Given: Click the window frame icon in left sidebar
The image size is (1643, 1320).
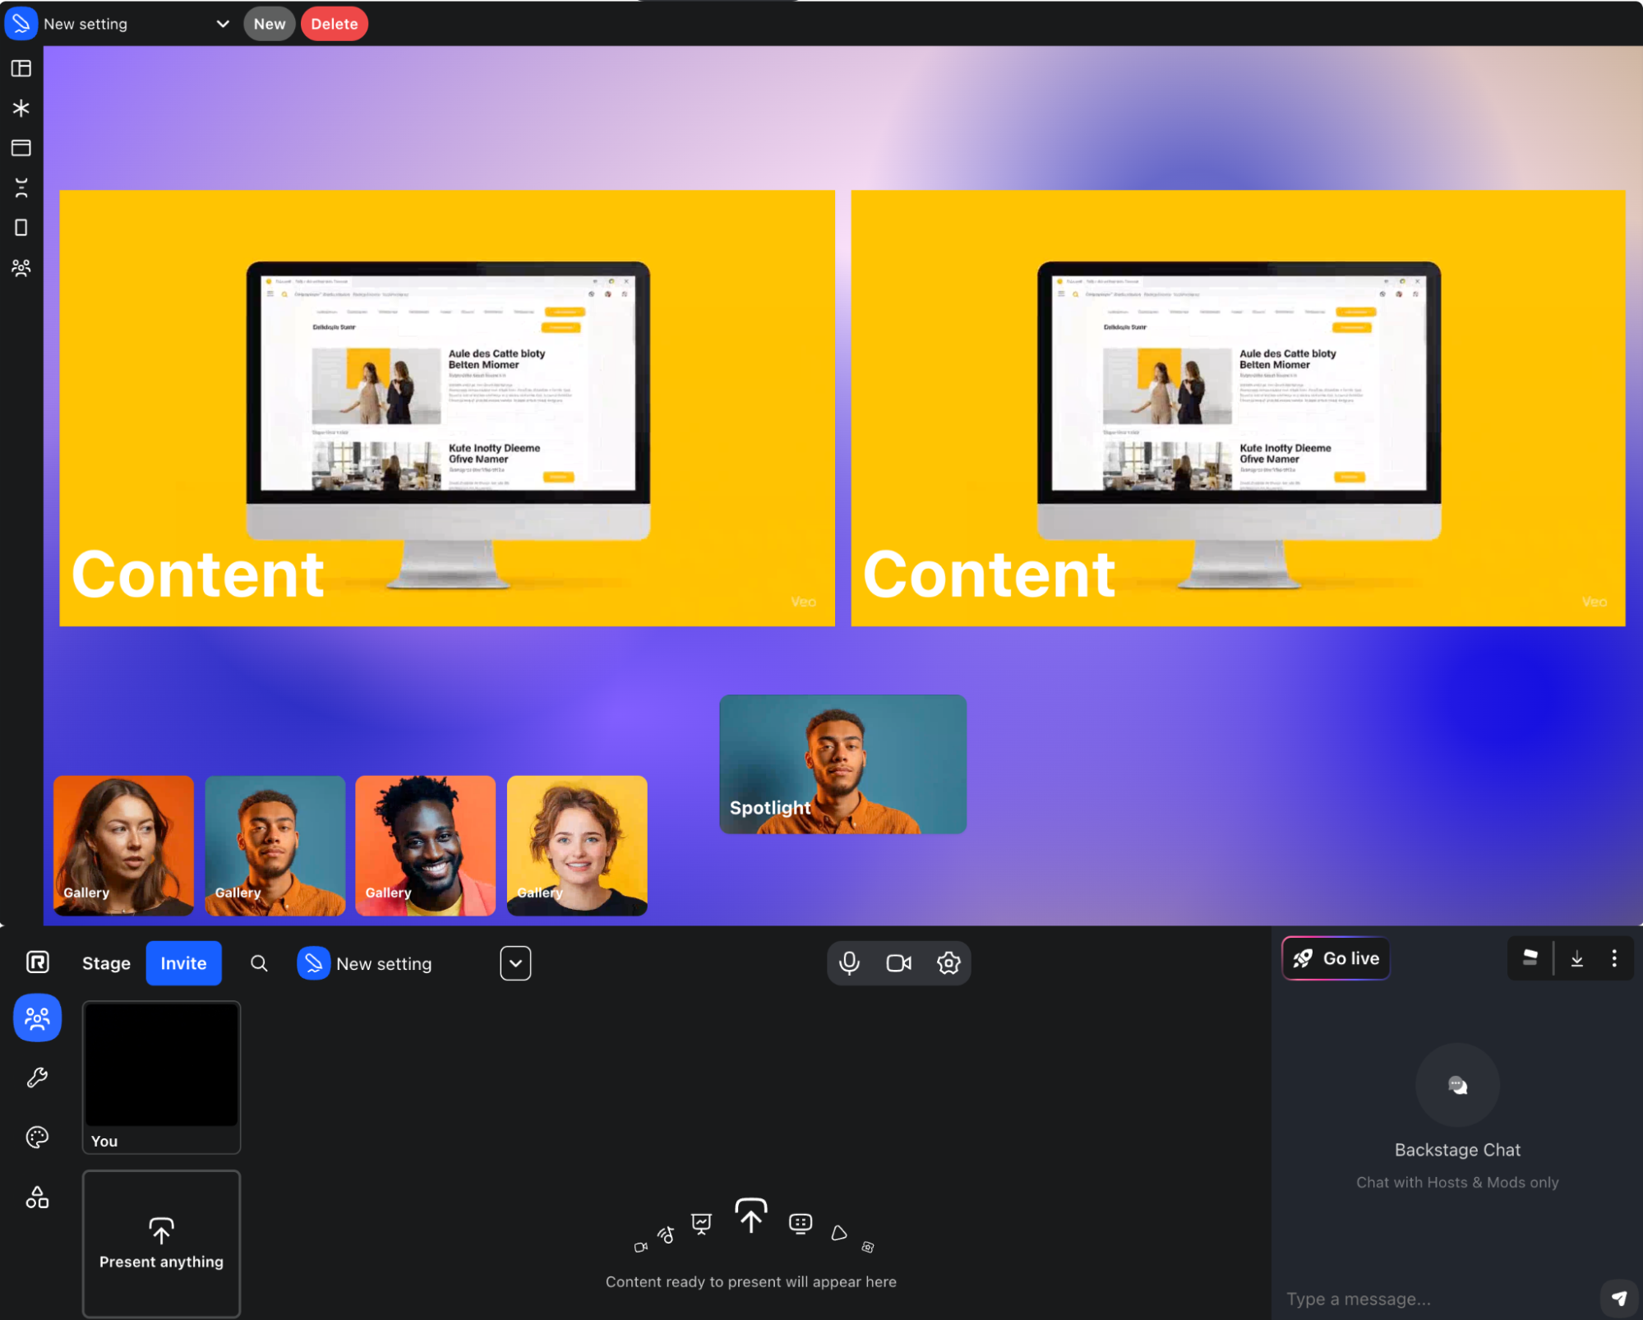Looking at the screenshot, I should tap(21, 148).
